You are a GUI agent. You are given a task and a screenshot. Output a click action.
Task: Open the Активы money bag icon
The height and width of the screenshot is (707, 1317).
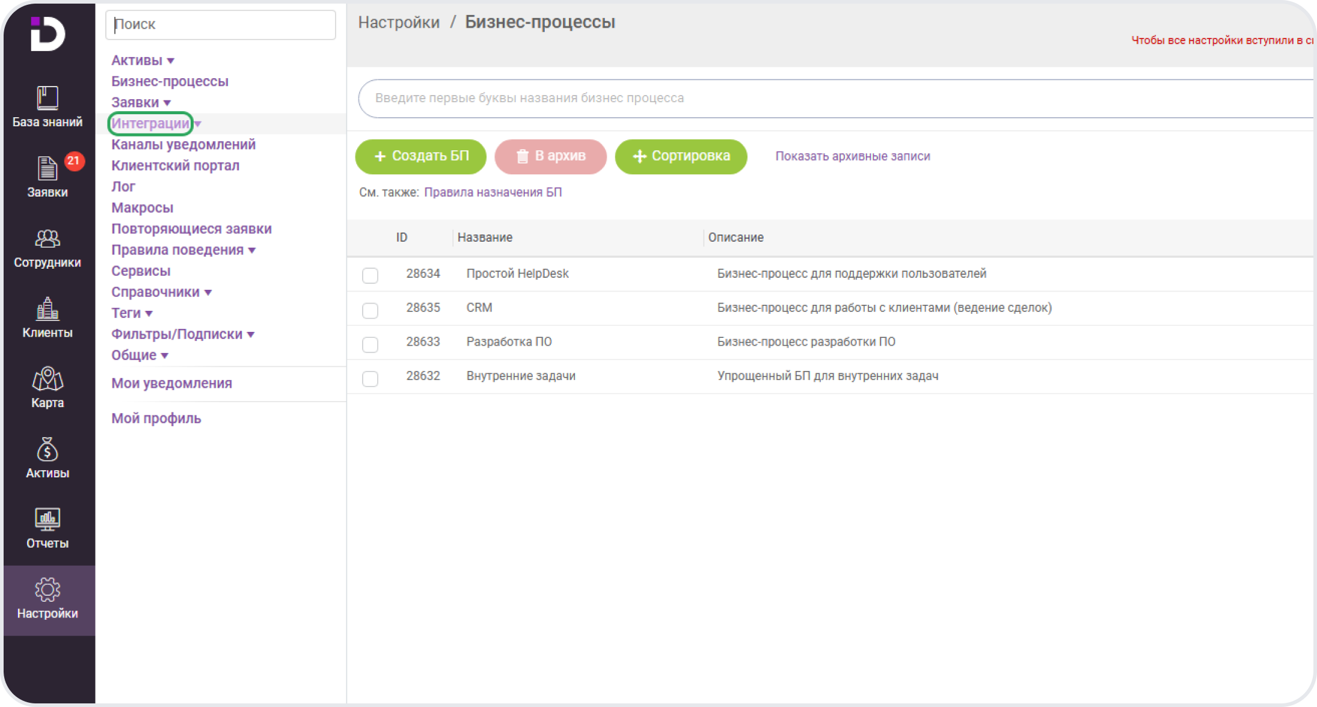[48, 450]
